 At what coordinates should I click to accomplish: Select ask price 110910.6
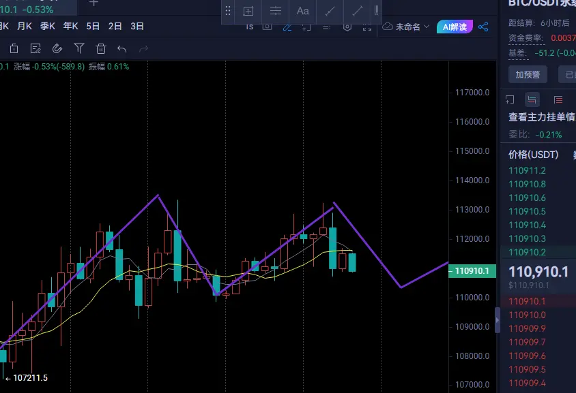click(x=527, y=198)
